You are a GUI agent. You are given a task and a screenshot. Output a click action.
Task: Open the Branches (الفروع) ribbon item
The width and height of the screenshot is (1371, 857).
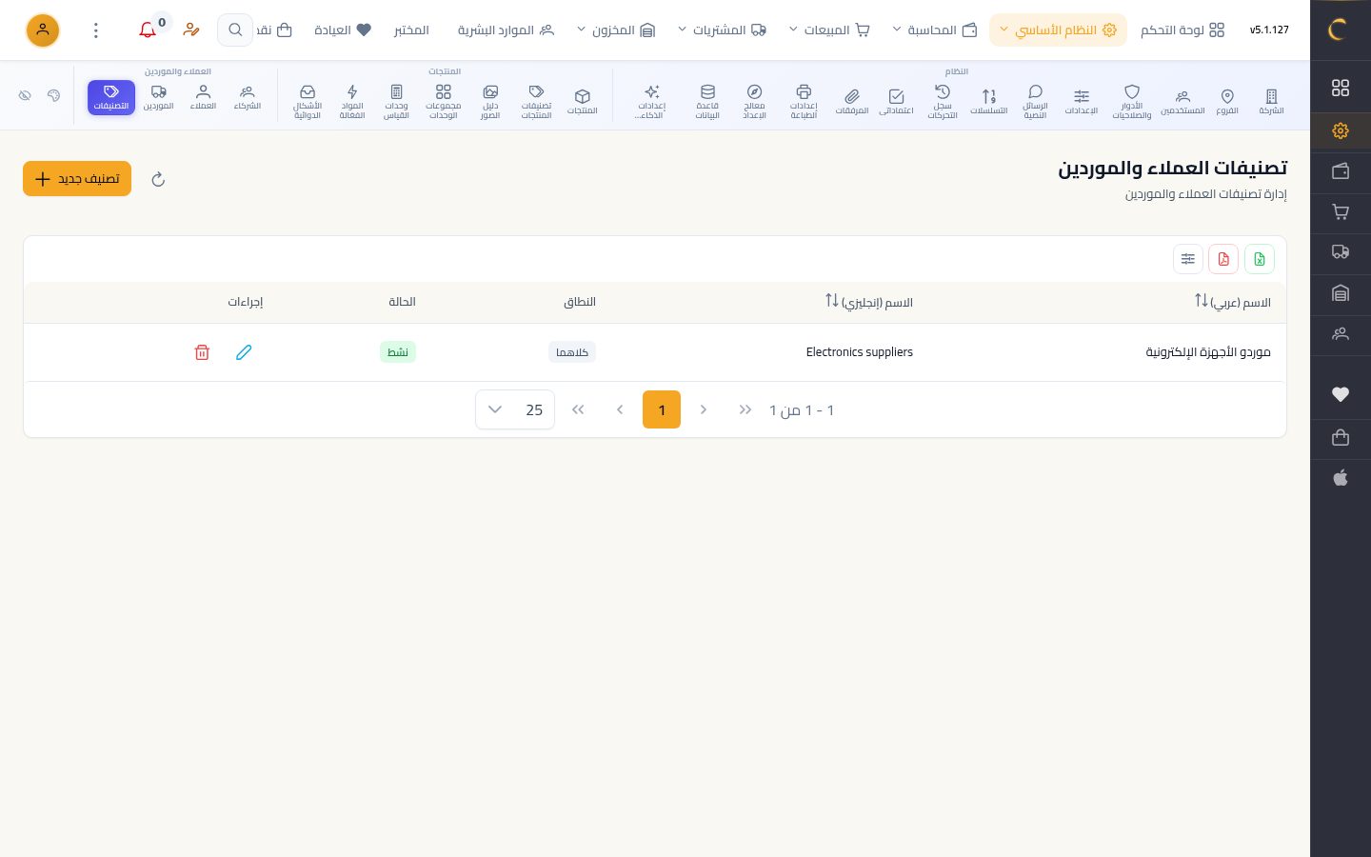(x=1227, y=101)
